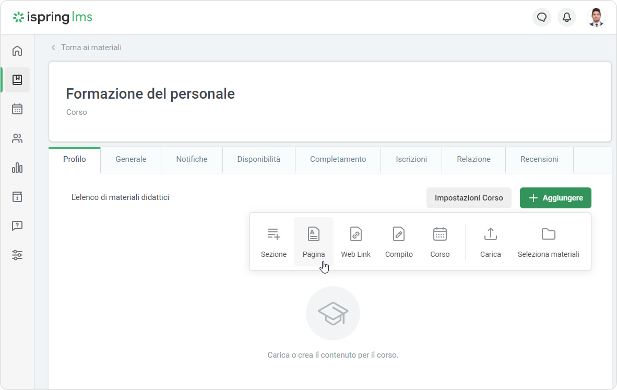Switch to the Notifiche tab
The image size is (617, 390).
[192, 159]
